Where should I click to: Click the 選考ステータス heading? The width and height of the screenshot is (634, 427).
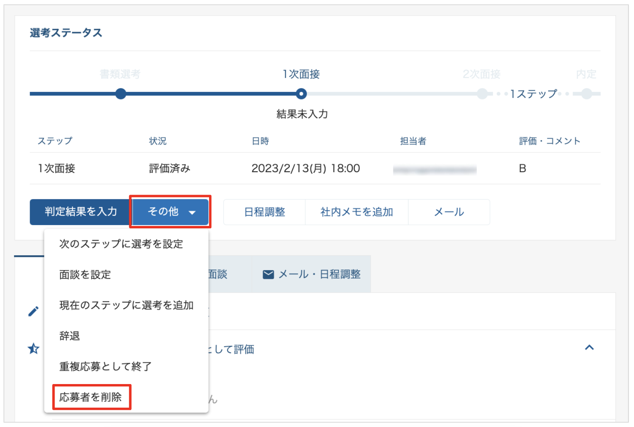[66, 33]
